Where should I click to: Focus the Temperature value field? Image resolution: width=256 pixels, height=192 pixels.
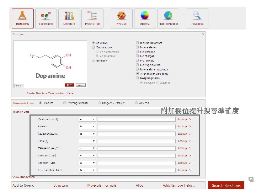tap(136, 148)
